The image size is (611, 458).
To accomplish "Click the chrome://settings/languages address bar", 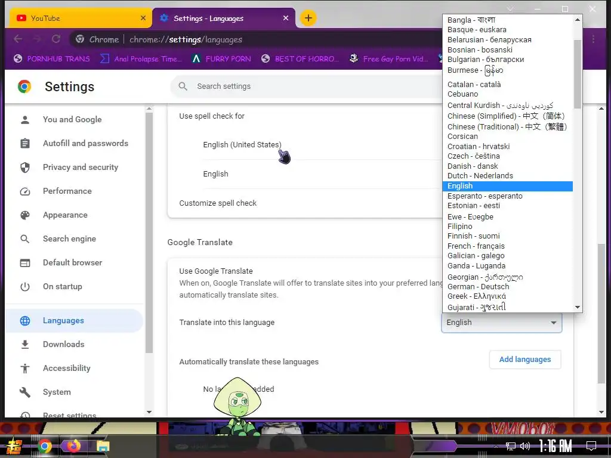I will (x=186, y=39).
